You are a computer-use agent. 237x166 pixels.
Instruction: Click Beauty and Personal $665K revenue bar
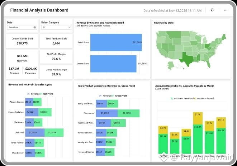coord(101,104)
